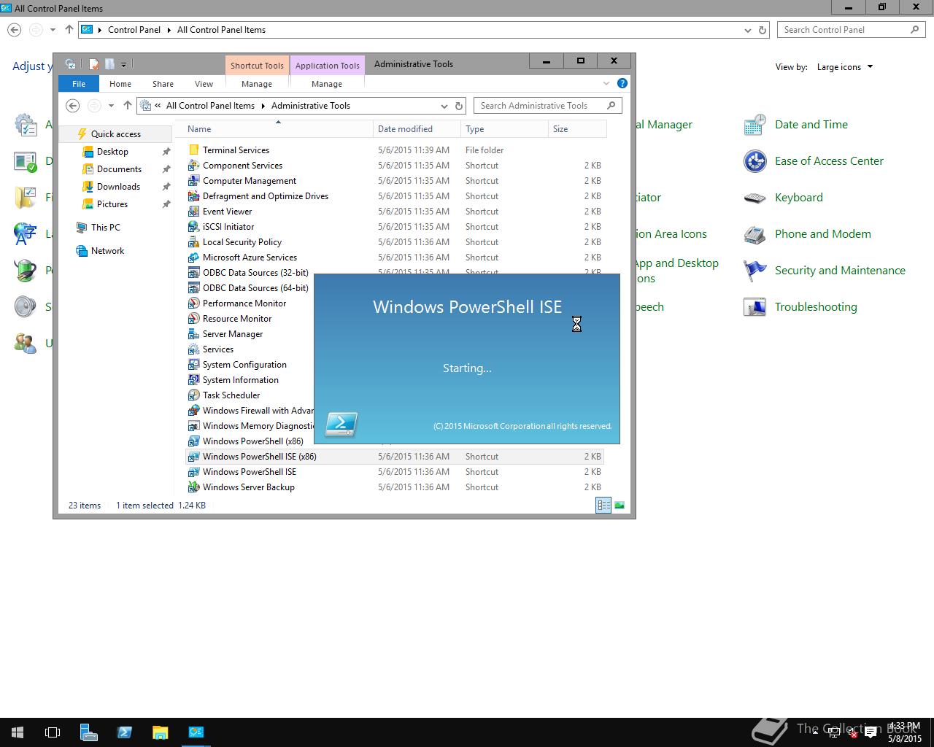The width and height of the screenshot is (934, 747).
Task: Go up one level in Administrative Tools
Action: (128, 106)
